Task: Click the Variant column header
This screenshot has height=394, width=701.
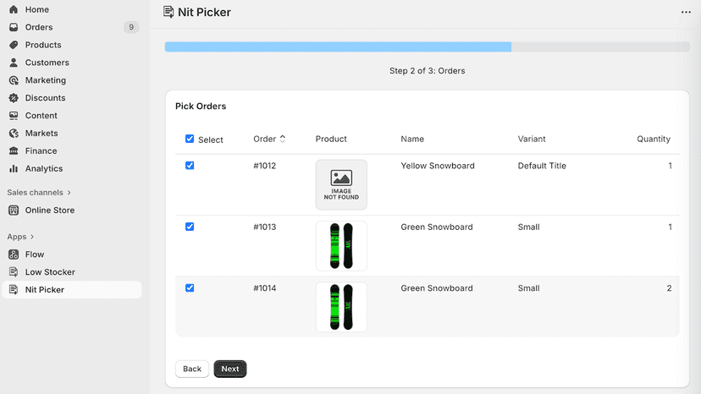Action: point(532,139)
